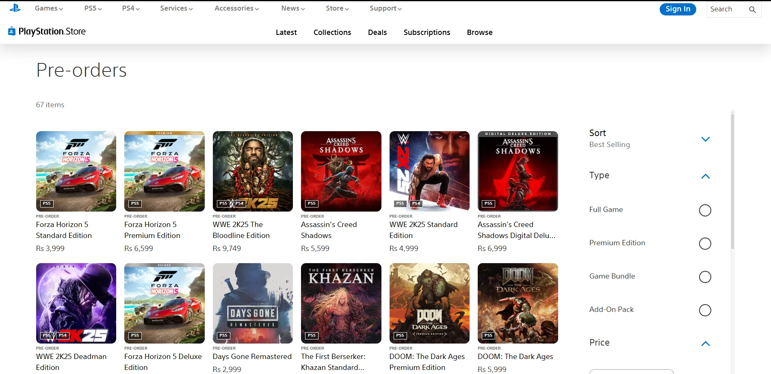The image size is (771, 374).
Task: Open PS4 dropdown menu
Action: (131, 8)
